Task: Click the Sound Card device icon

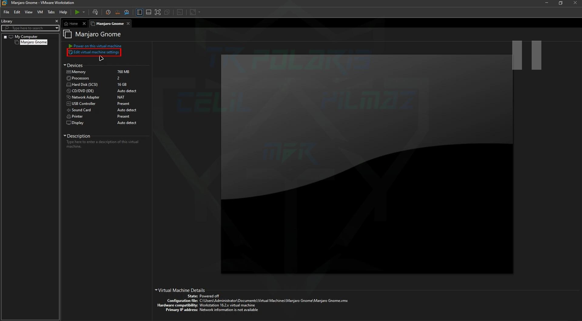Action: [x=69, y=110]
